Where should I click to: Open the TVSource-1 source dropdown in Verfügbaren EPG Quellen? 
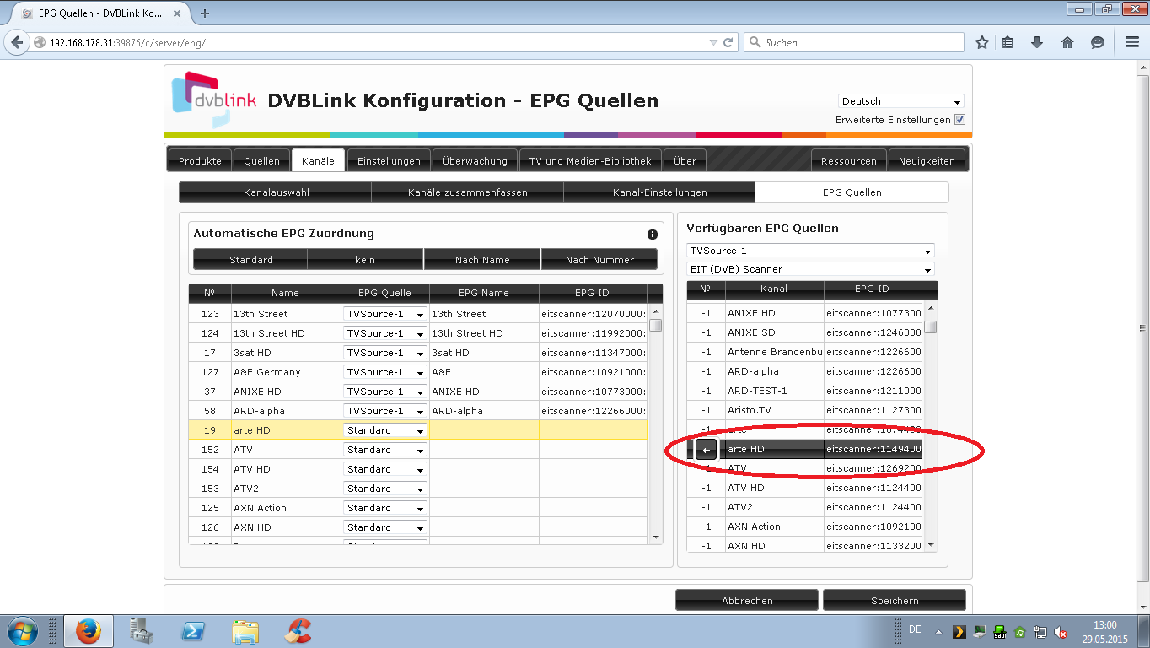pyautogui.click(x=810, y=251)
